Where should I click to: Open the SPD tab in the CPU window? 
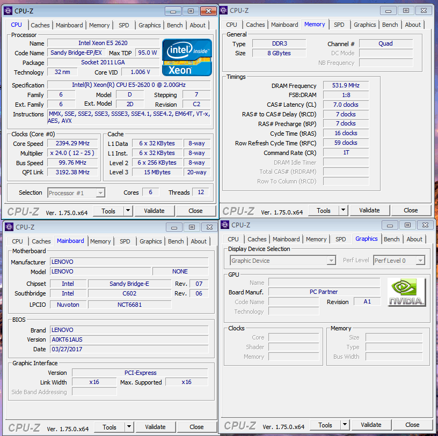124,25
